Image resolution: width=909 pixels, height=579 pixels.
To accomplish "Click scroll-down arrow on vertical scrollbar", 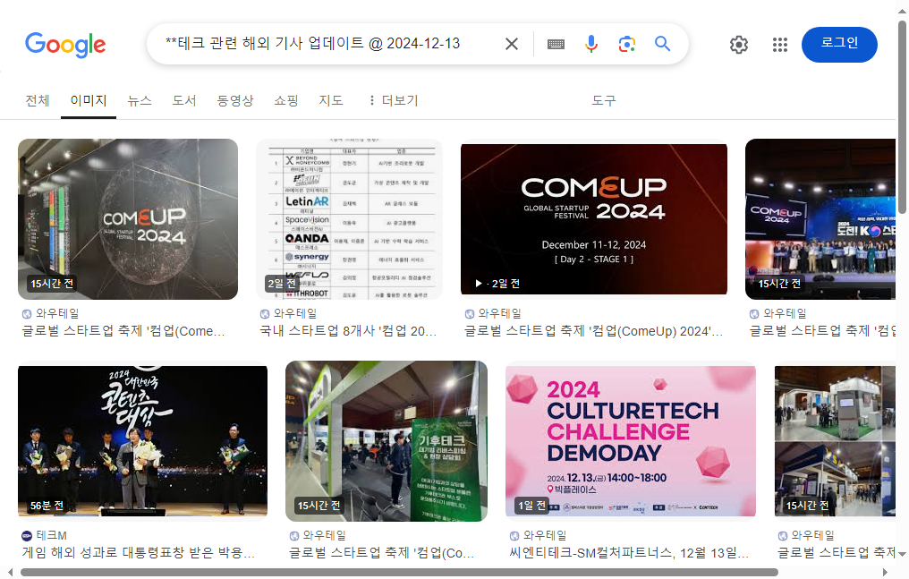I will tap(902, 554).
